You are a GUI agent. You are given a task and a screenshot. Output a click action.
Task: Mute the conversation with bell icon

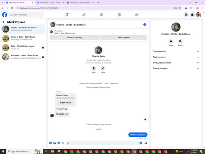point(171,41)
